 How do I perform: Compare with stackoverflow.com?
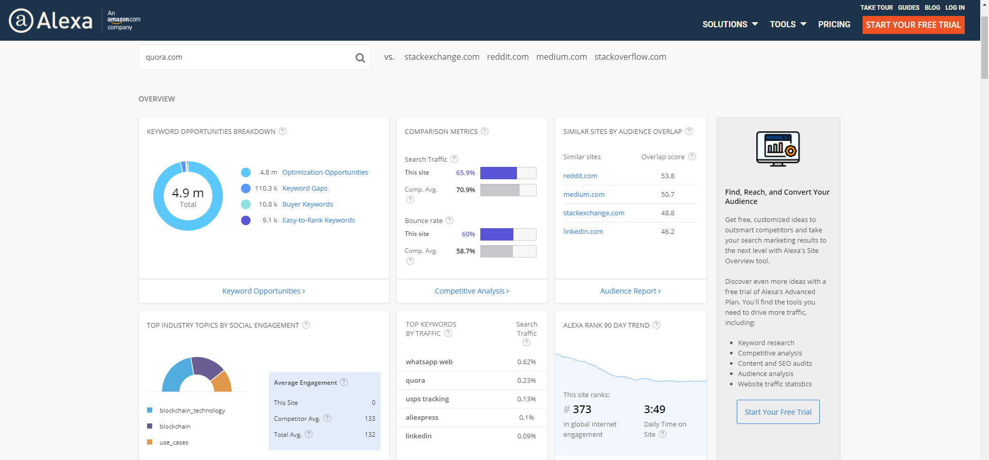(x=630, y=57)
